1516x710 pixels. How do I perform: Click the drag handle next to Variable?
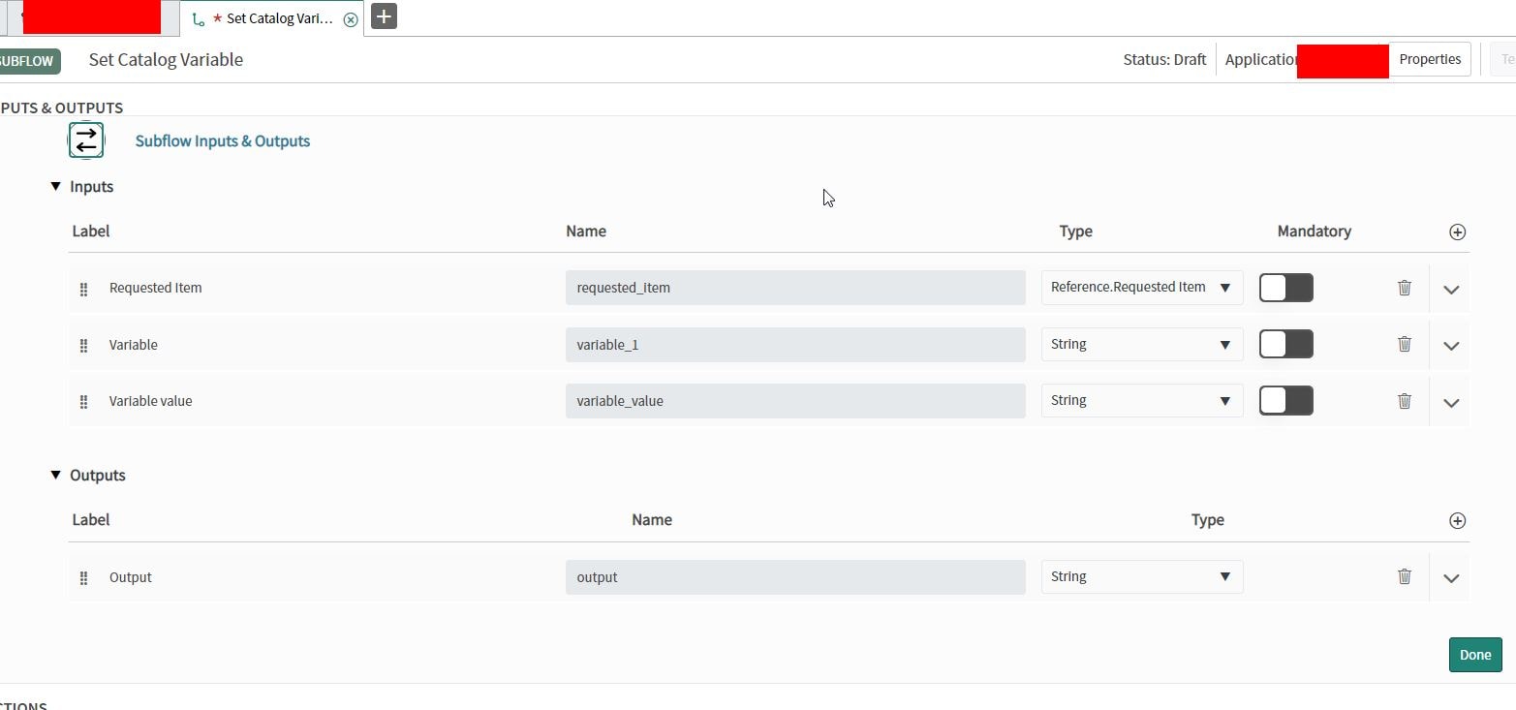pyautogui.click(x=83, y=344)
